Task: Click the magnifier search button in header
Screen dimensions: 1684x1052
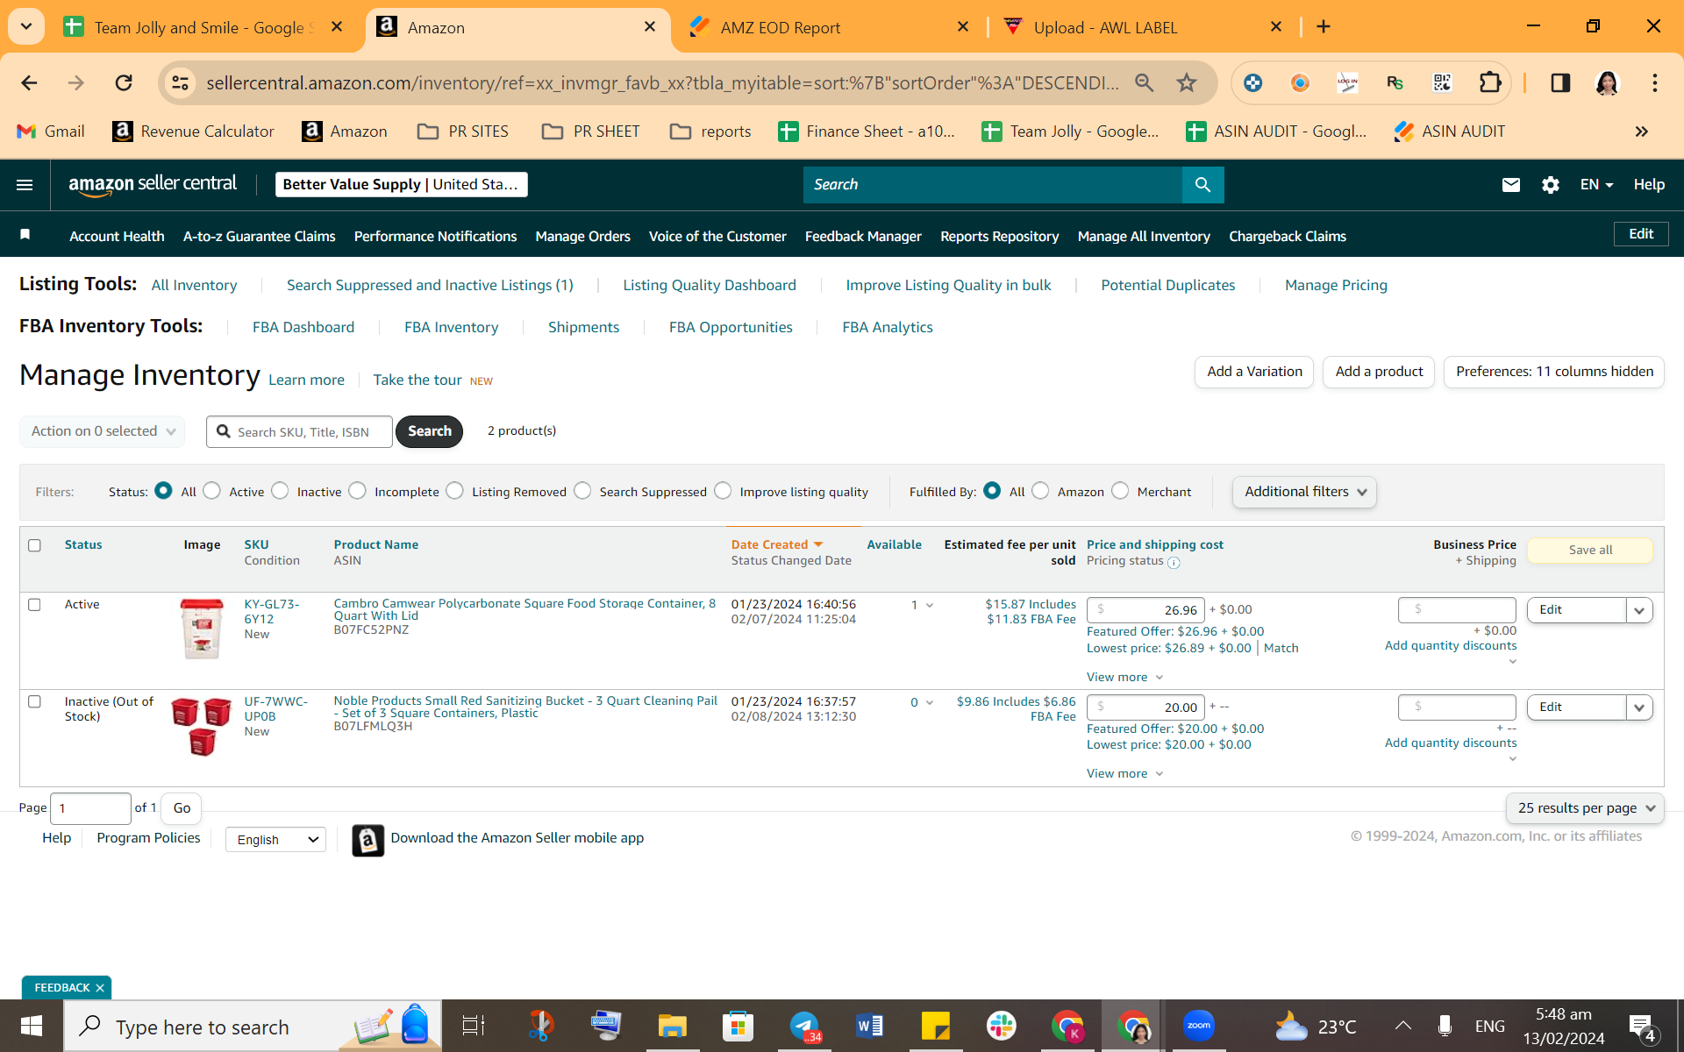Action: point(1202,185)
